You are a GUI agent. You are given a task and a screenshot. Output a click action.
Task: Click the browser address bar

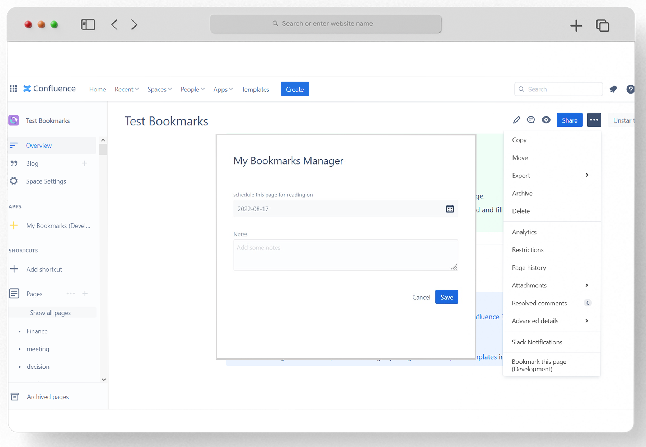(x=326, y=24)
